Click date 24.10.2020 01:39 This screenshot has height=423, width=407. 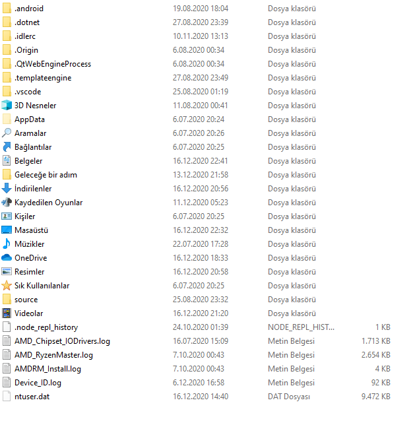pos(201,327)
